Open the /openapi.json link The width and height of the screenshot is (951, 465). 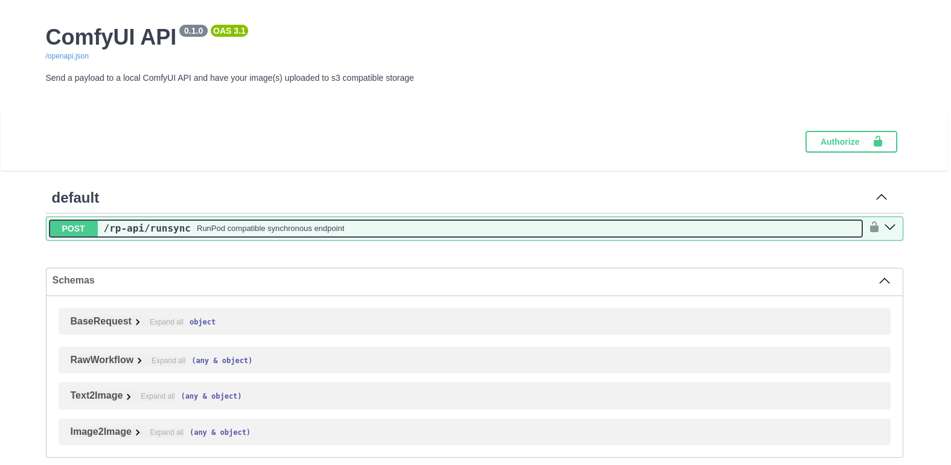pos(67,56)
